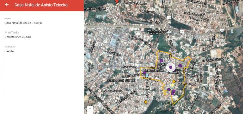The width and height of the screenshot is (243, 114).
Task: Select the purple marker above the Espaço IN label
Action: tap(161, 61)
